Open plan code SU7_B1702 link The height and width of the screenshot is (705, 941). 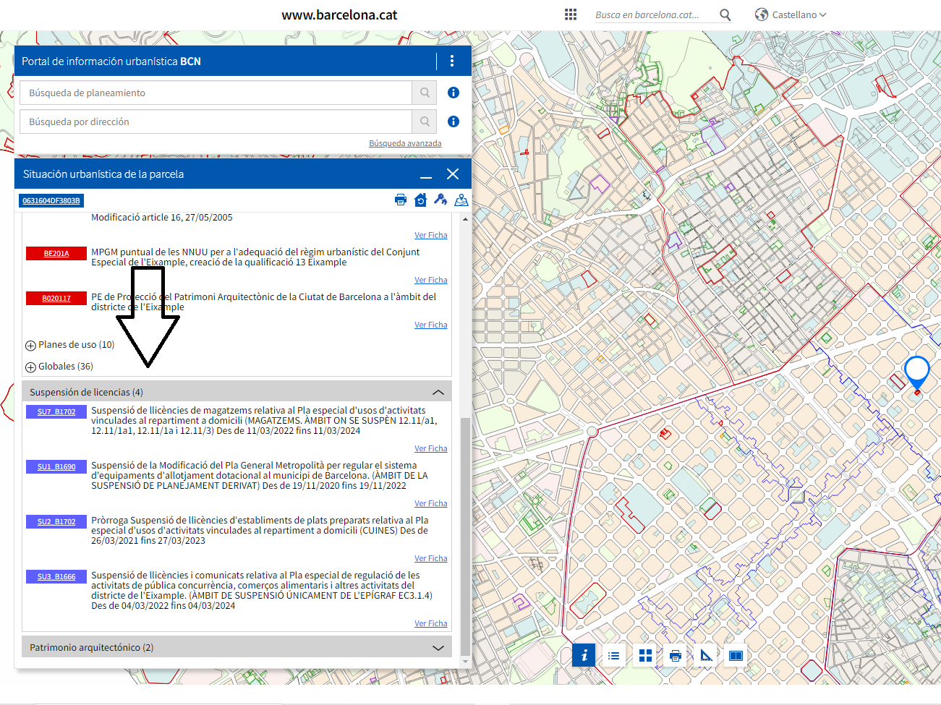[56, 412]
